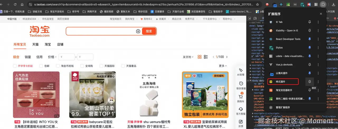Unpin the 山海关插件 extension
Viewport: 338px width, 129px height.
(310, 73)
